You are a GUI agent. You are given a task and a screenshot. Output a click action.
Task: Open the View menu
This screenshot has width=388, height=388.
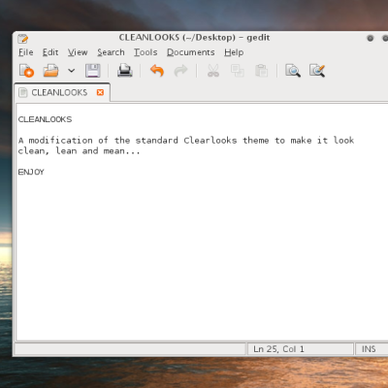[78, 52]
